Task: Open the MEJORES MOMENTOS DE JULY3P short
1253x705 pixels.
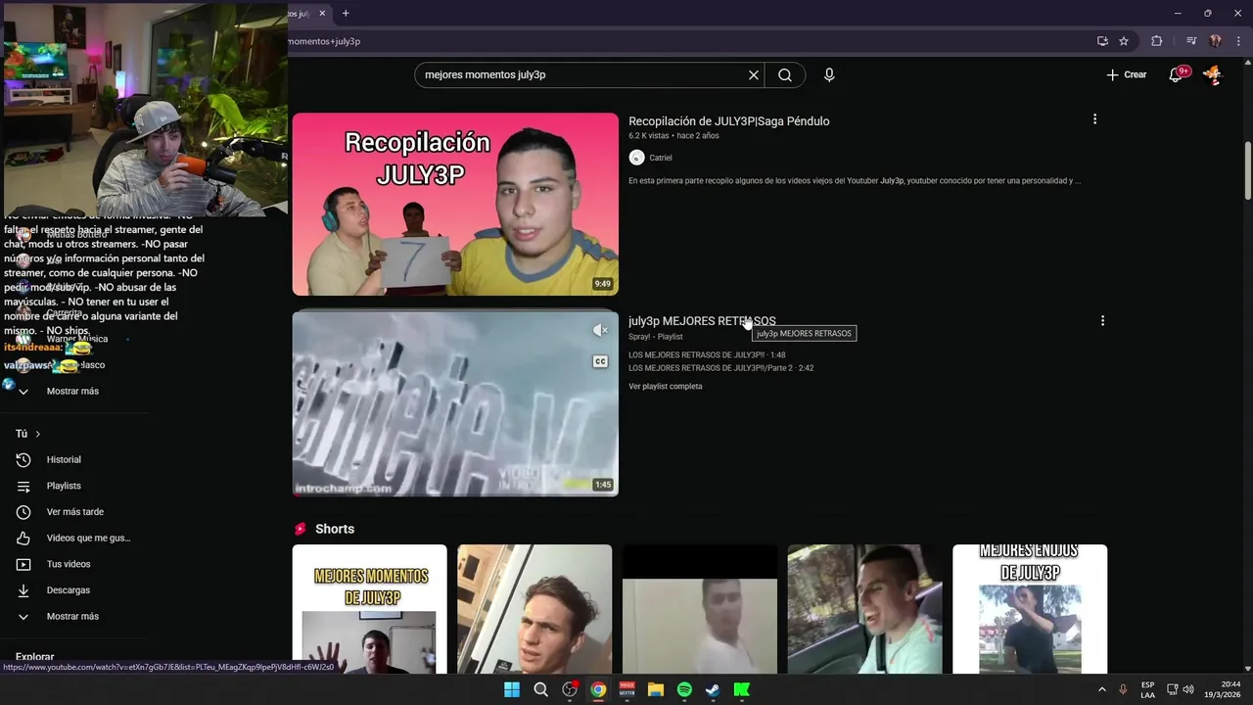Action: 369,609
